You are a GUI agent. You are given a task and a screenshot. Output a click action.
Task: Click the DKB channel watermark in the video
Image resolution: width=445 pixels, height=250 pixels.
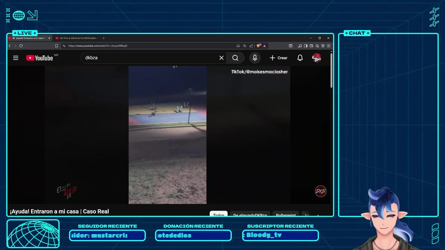321,191
